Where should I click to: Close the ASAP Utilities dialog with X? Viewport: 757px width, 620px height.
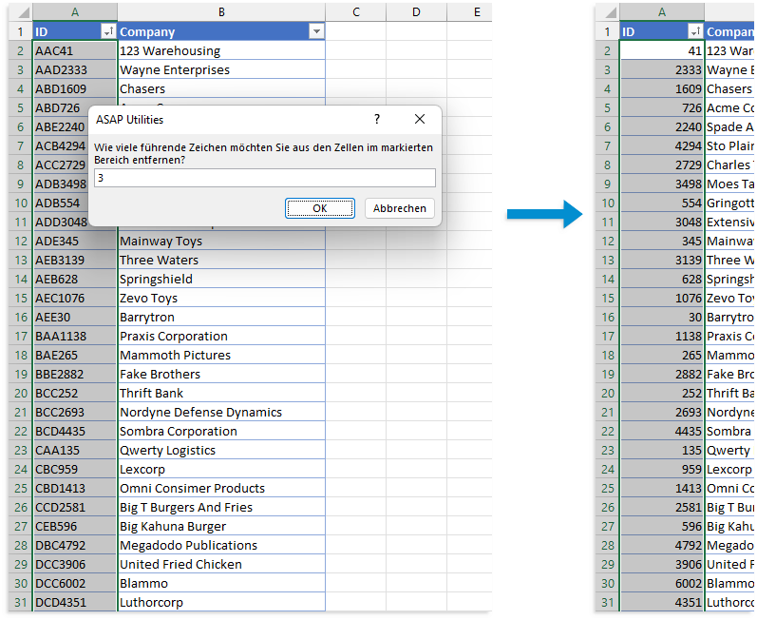420,120
